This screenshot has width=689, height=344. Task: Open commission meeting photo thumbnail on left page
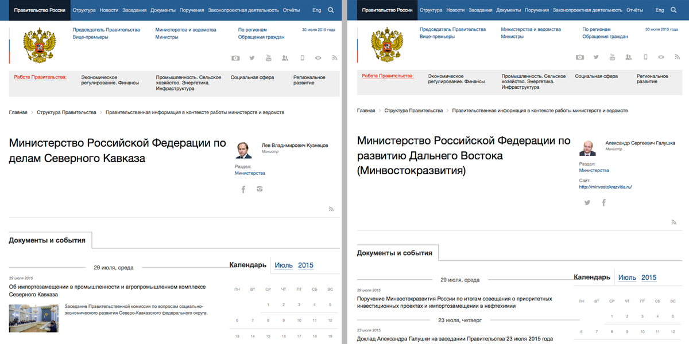34,319
